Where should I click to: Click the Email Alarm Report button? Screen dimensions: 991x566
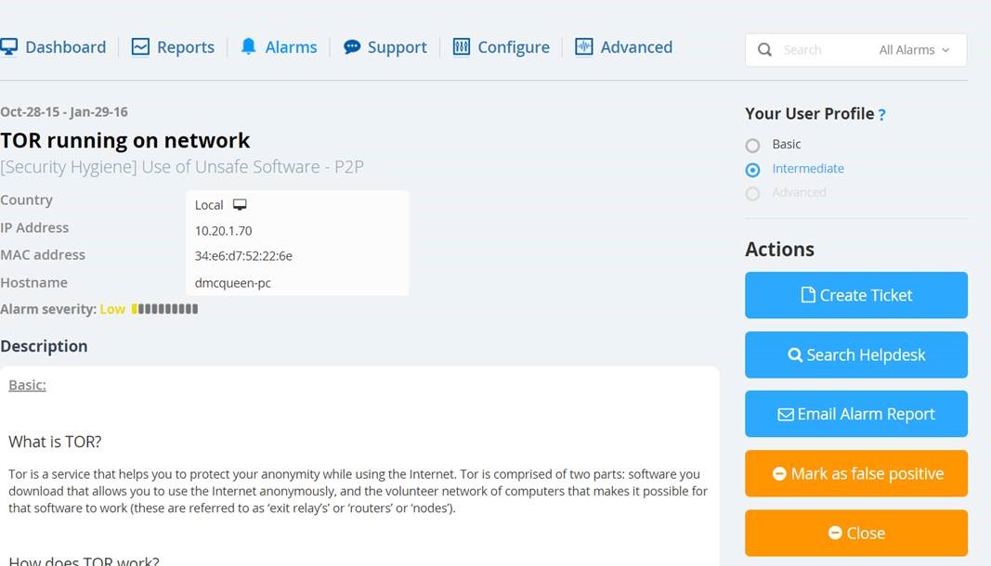point(855,414)
